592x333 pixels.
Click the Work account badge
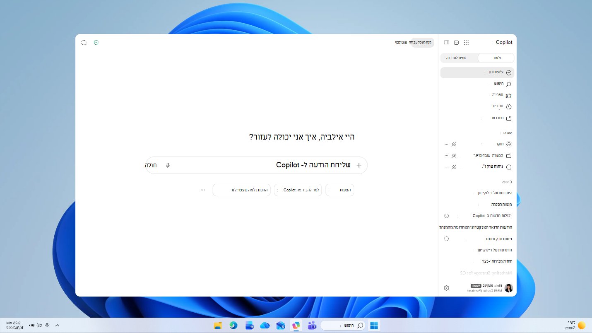pos(476,286)
